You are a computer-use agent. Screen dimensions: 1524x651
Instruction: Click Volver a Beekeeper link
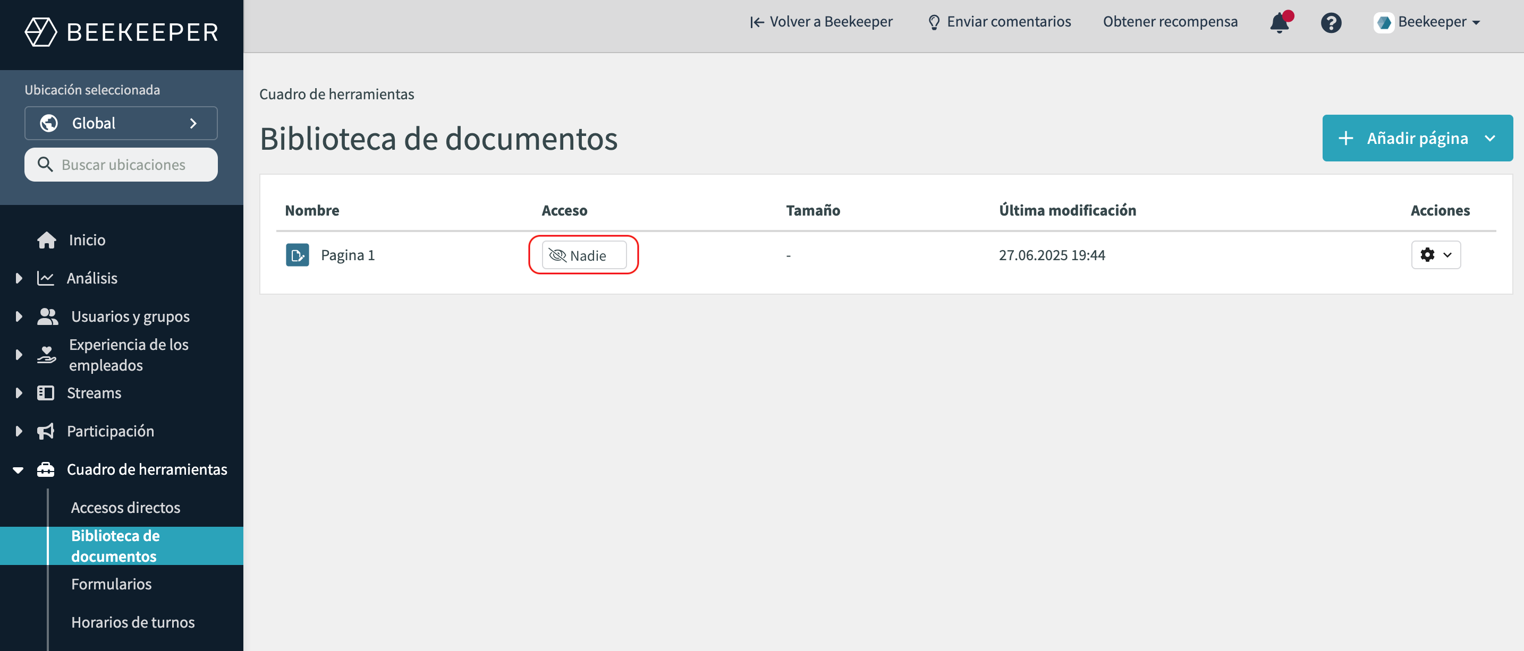pos(821,22)
